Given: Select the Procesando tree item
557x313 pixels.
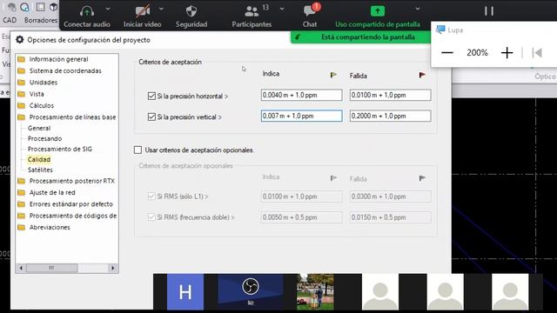Looking at the screenshot, I should pyautogui.click(x=44, y=138).
